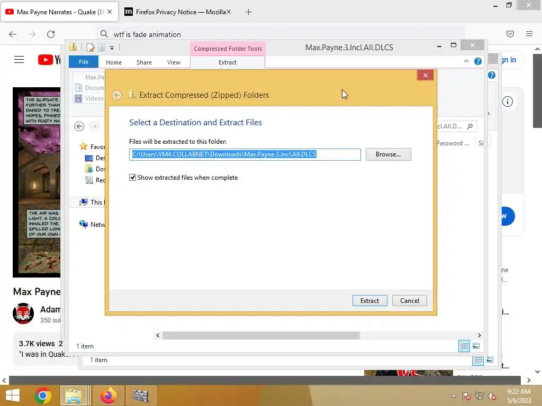Click the Quake video thumbnail
This screenshot has width=542, height=406.
(x=37, y=182)
